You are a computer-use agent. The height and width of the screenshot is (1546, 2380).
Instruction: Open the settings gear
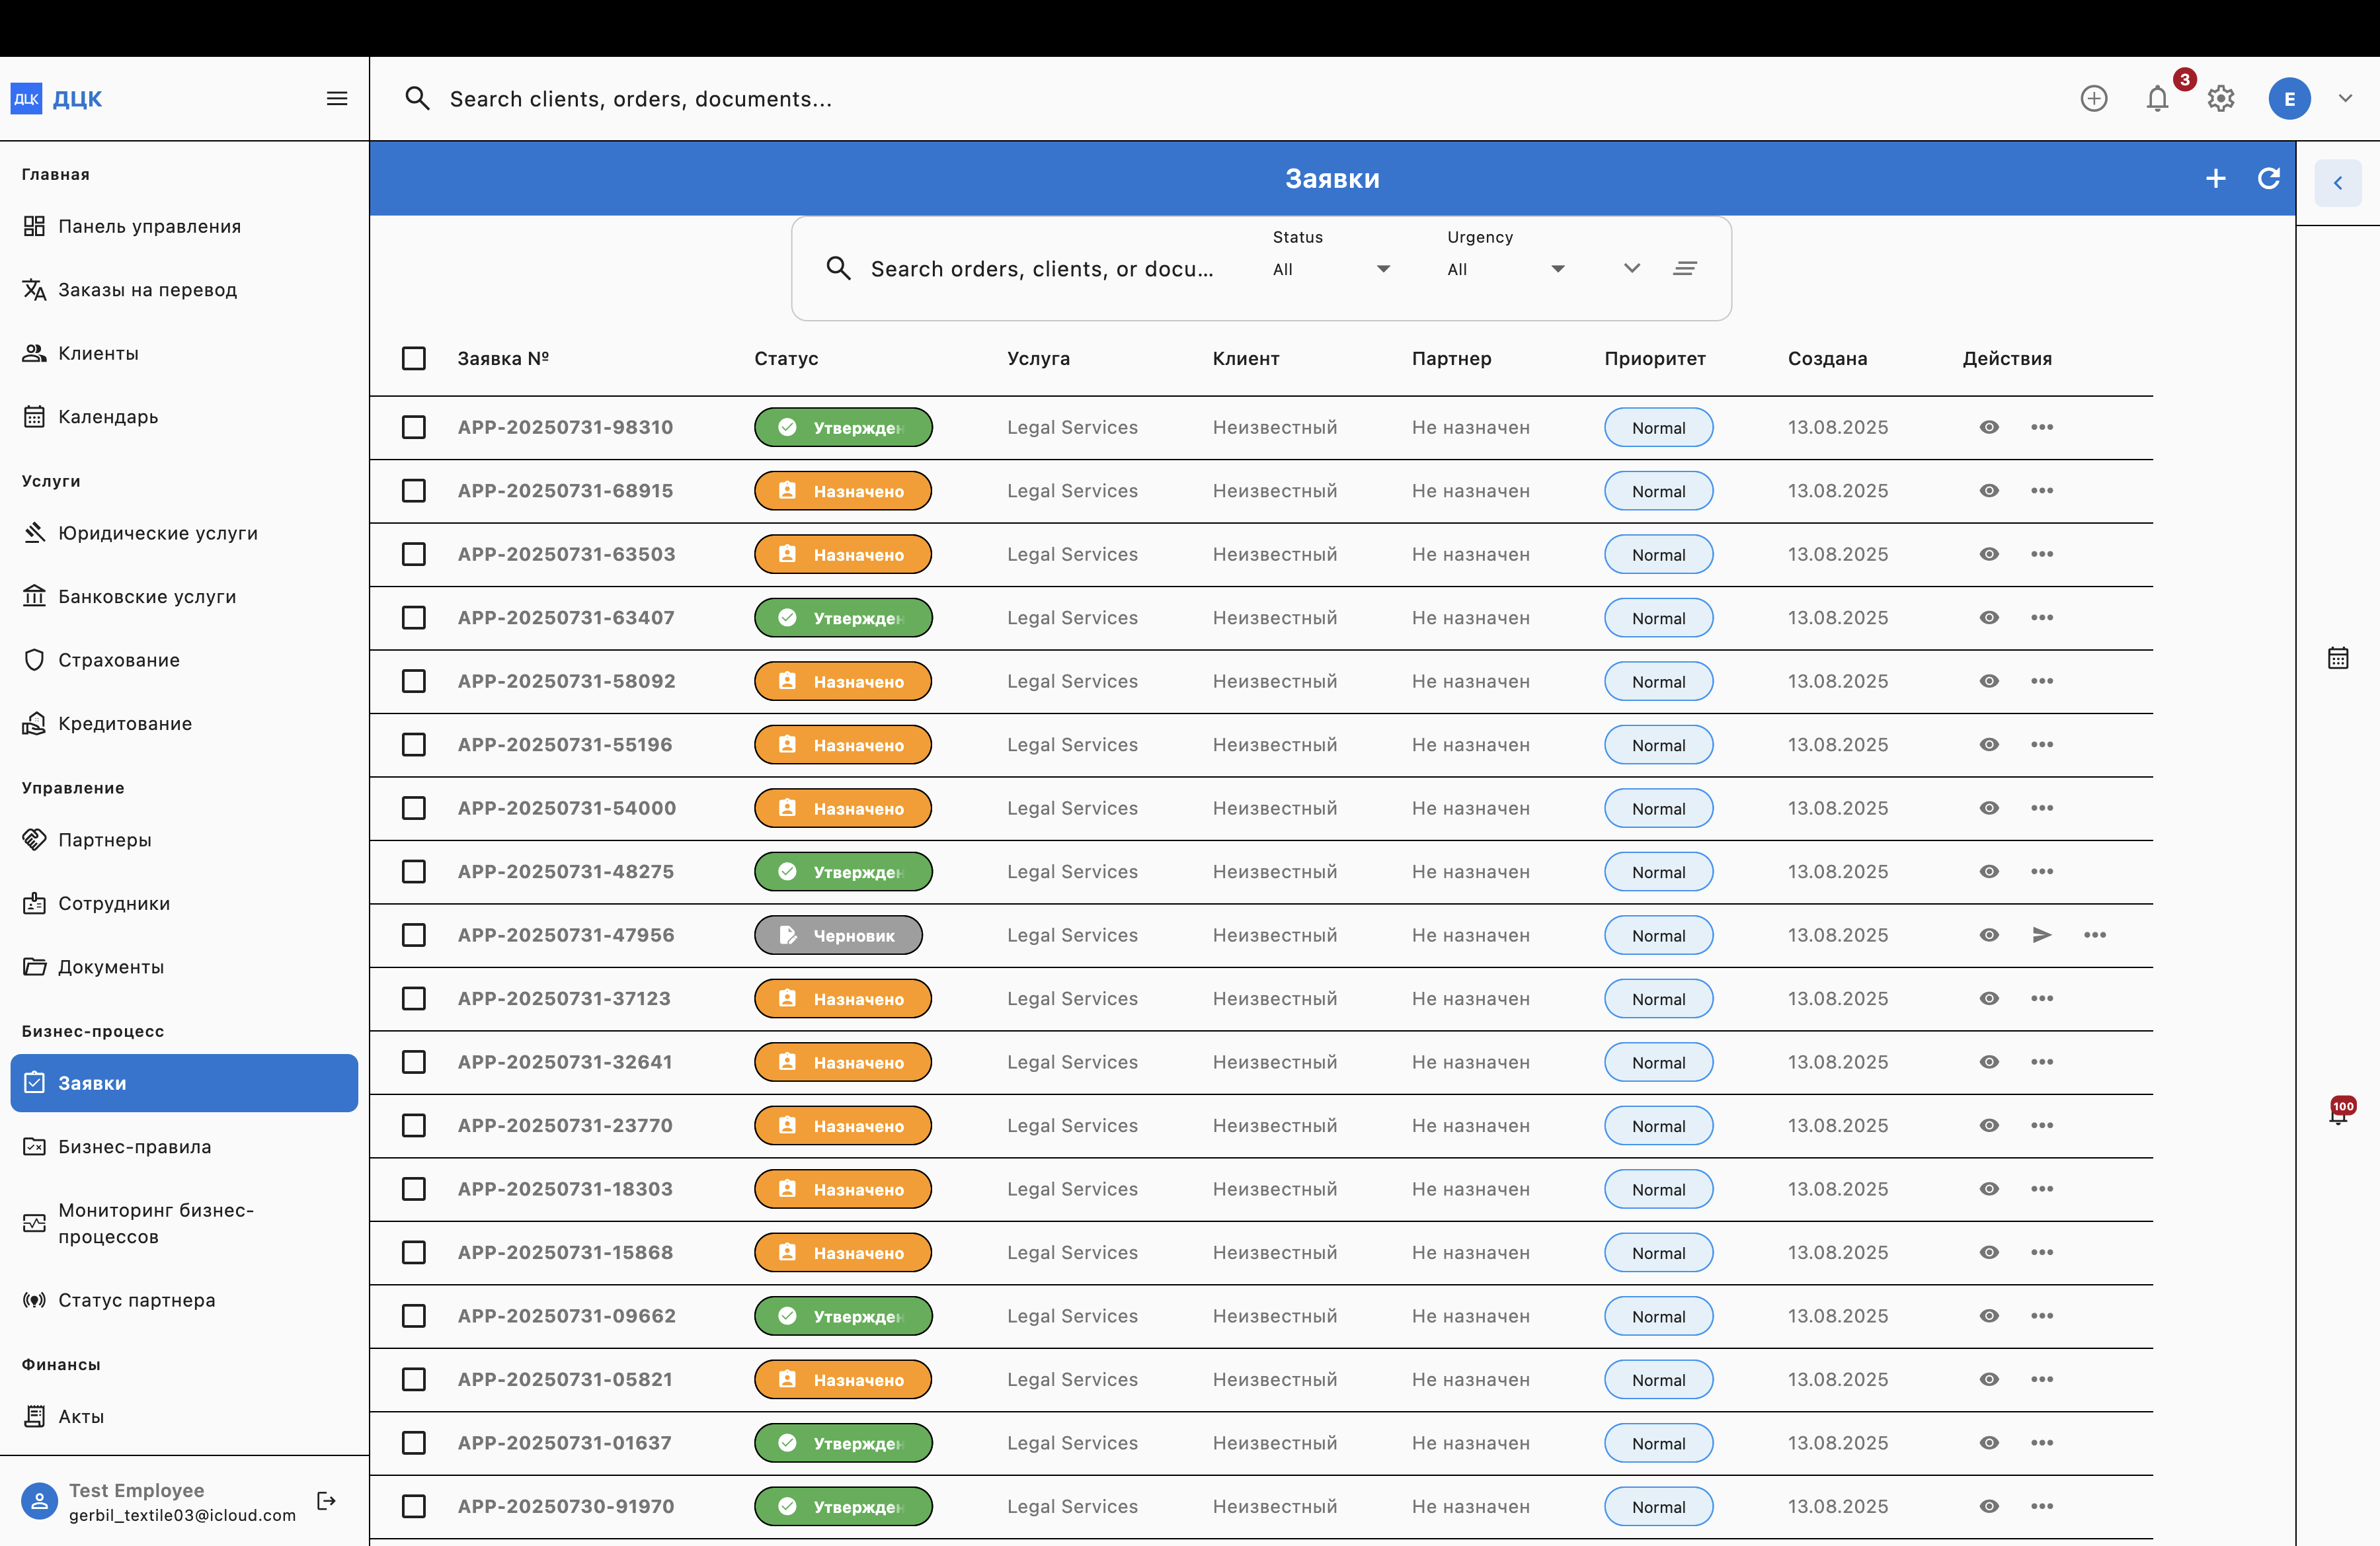click(2221, 98)
